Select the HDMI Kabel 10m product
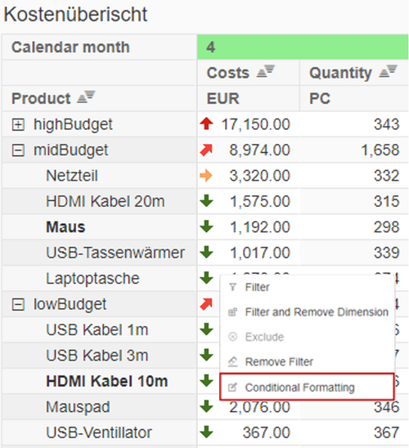Screen dimensions: 409x448 [x=107, y=381]
